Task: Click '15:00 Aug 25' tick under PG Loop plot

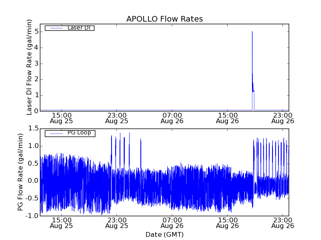Action: click(61, 223)
